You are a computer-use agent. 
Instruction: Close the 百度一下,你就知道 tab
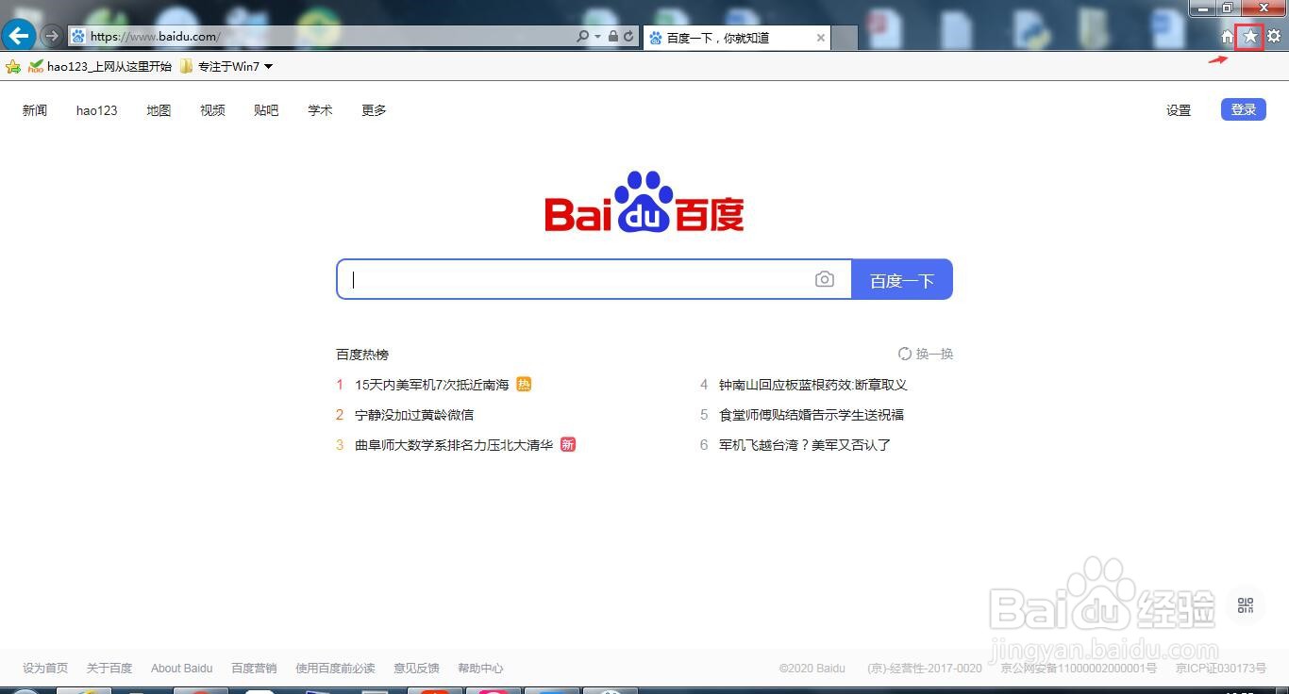(x=821, y=38)
